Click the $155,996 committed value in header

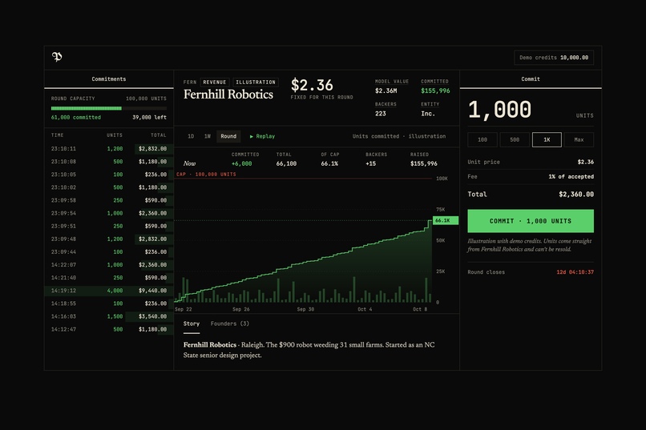click(435, 90)
